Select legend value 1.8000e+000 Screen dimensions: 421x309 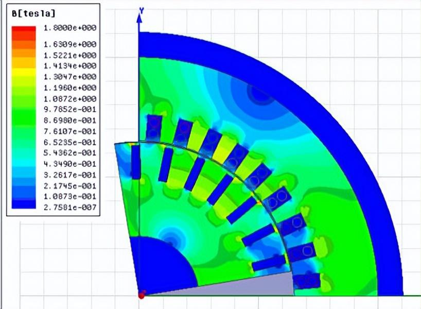coord(70,28)
